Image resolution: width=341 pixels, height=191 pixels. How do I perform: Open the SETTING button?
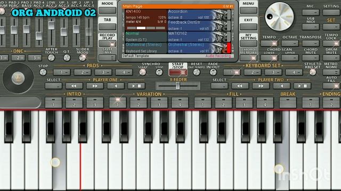[x=331, y=13]
